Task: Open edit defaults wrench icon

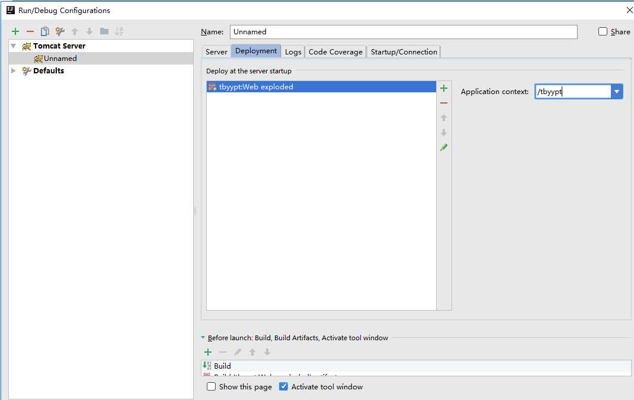Action: coord(60,31)
